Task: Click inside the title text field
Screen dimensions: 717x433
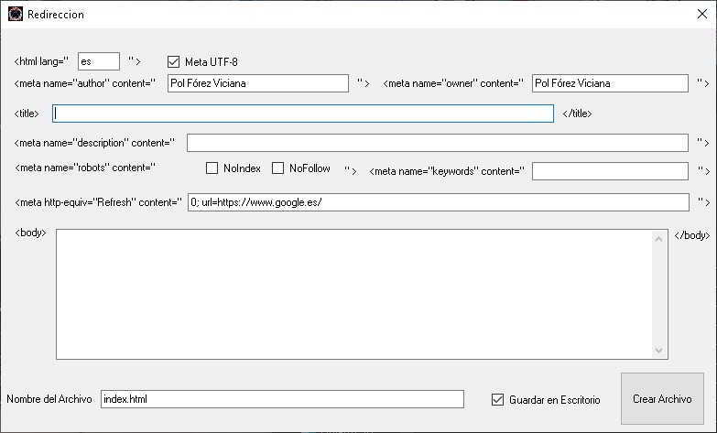Action: tap(303, 114)
